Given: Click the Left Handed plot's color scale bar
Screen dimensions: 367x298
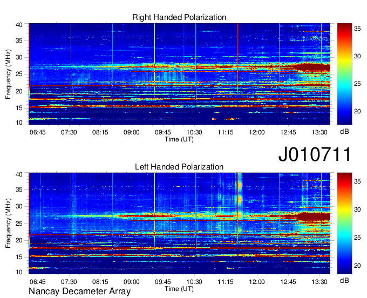Looking at the screenshot, I should coord(344,223).
